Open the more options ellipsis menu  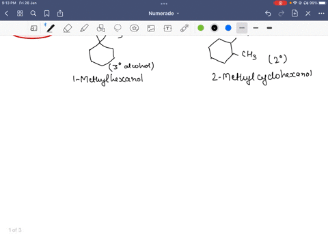click(321, 14)
